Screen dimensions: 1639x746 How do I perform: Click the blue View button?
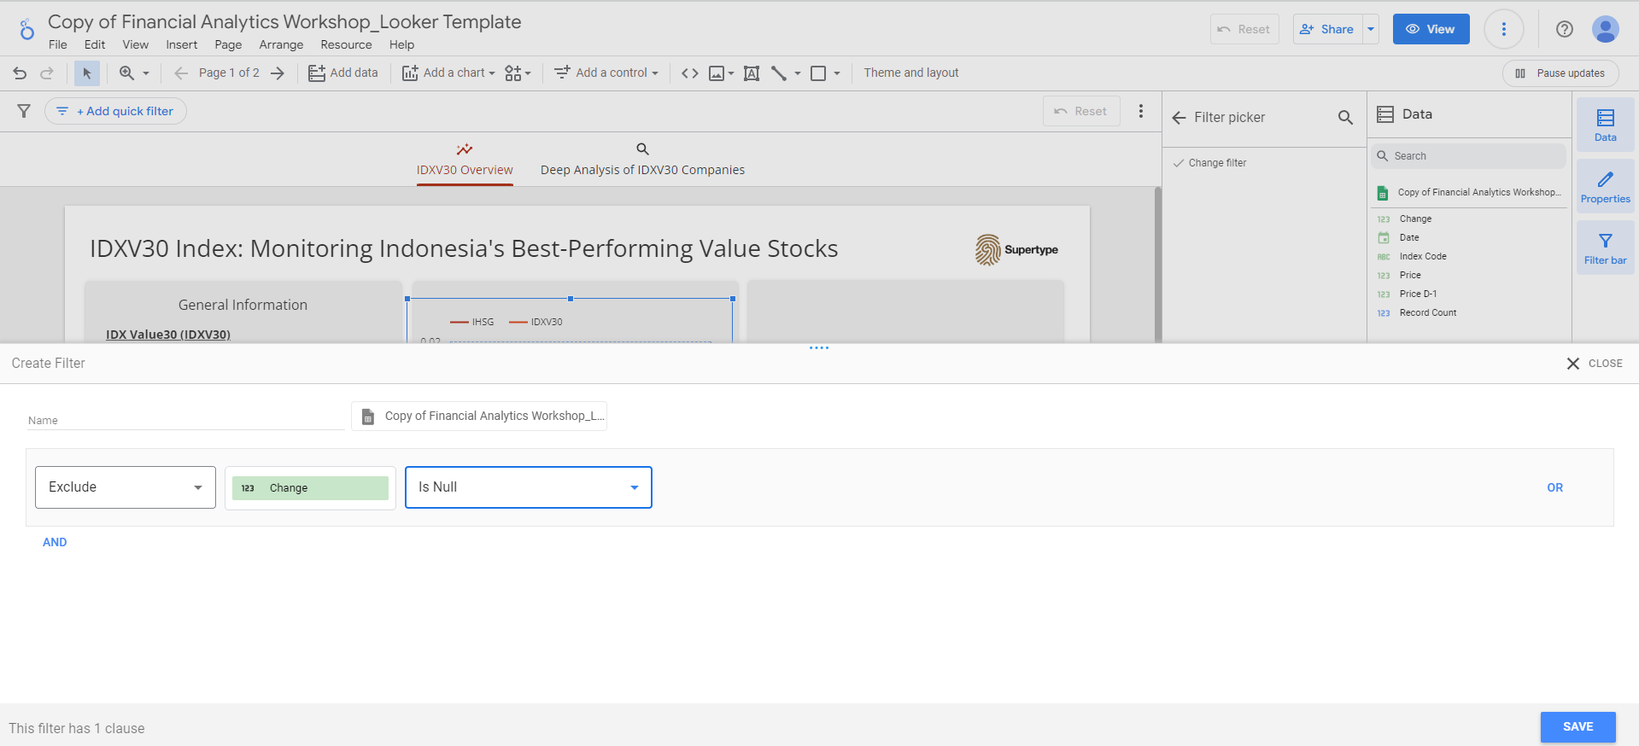1431,29
